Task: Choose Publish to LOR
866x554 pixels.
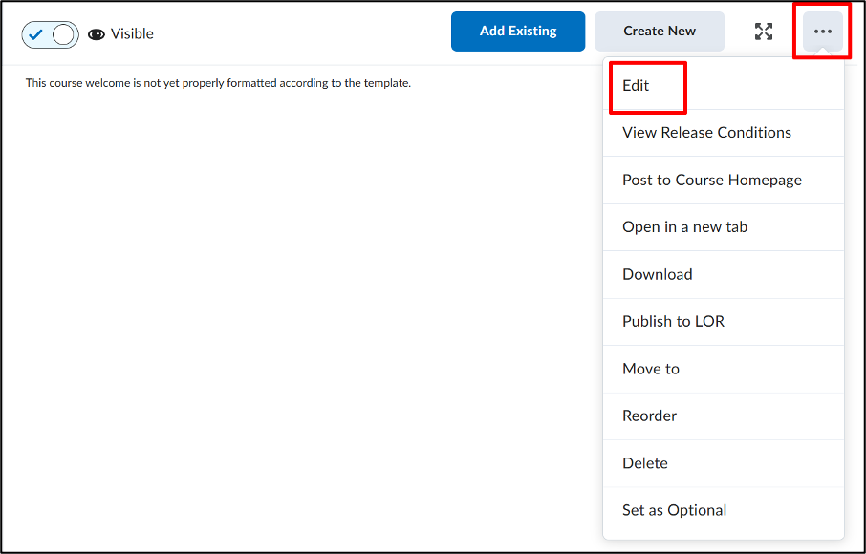Action: 724,322
